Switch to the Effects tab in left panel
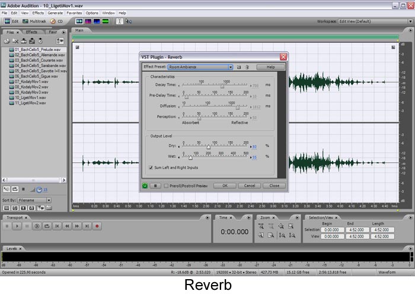This screenshot has height=294, width=415. pyautogui.click(x=31, y=32)
